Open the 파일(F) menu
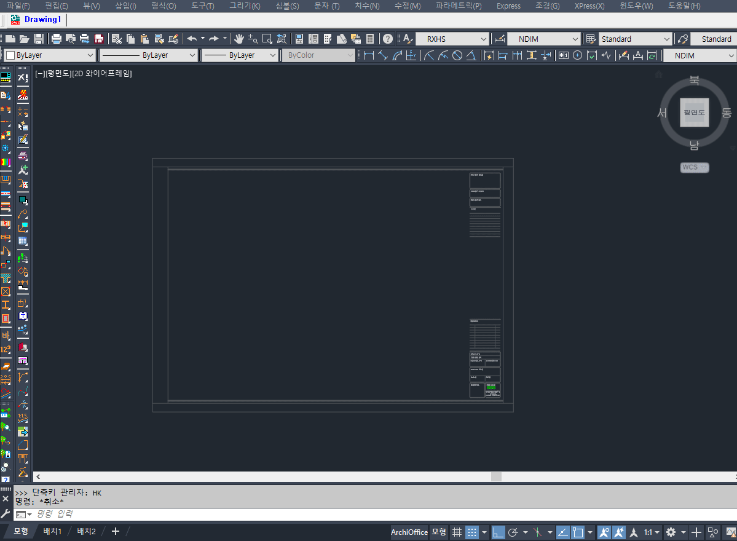This screenshot has height=541, width=737. [x=18, y=6]
